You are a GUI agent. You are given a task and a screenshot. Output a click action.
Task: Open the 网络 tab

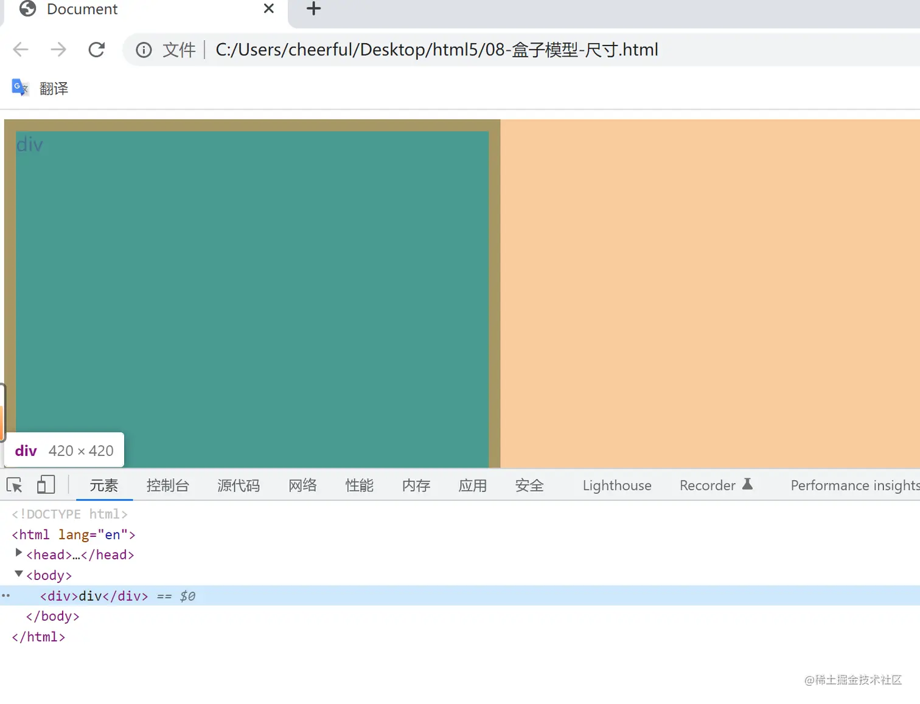[x=302, y=485]
